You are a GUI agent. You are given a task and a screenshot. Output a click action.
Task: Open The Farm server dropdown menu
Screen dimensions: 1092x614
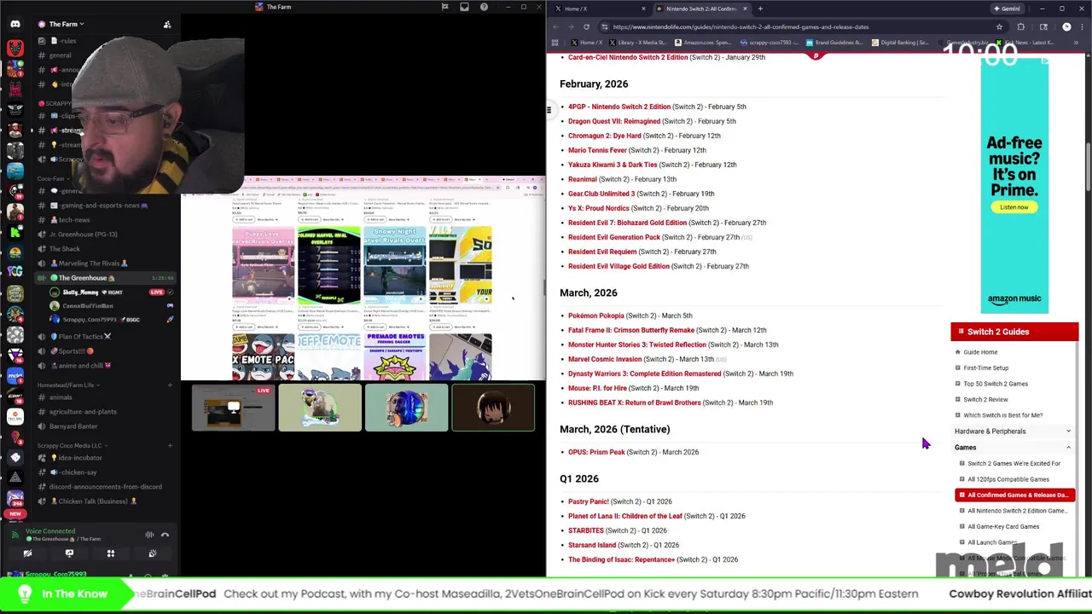click(65, 24)
